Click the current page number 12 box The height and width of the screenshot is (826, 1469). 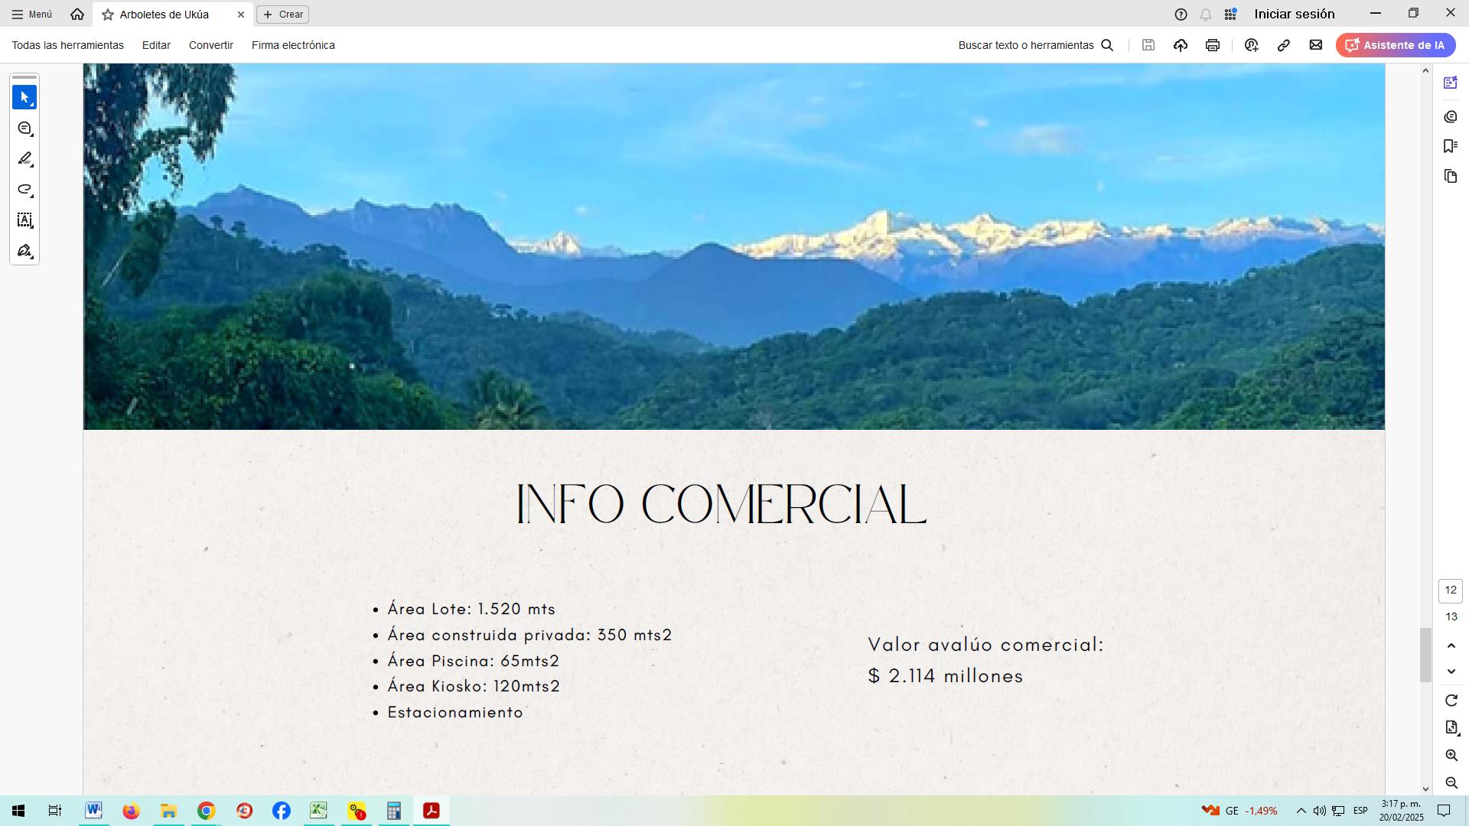tap(1451, 590)
